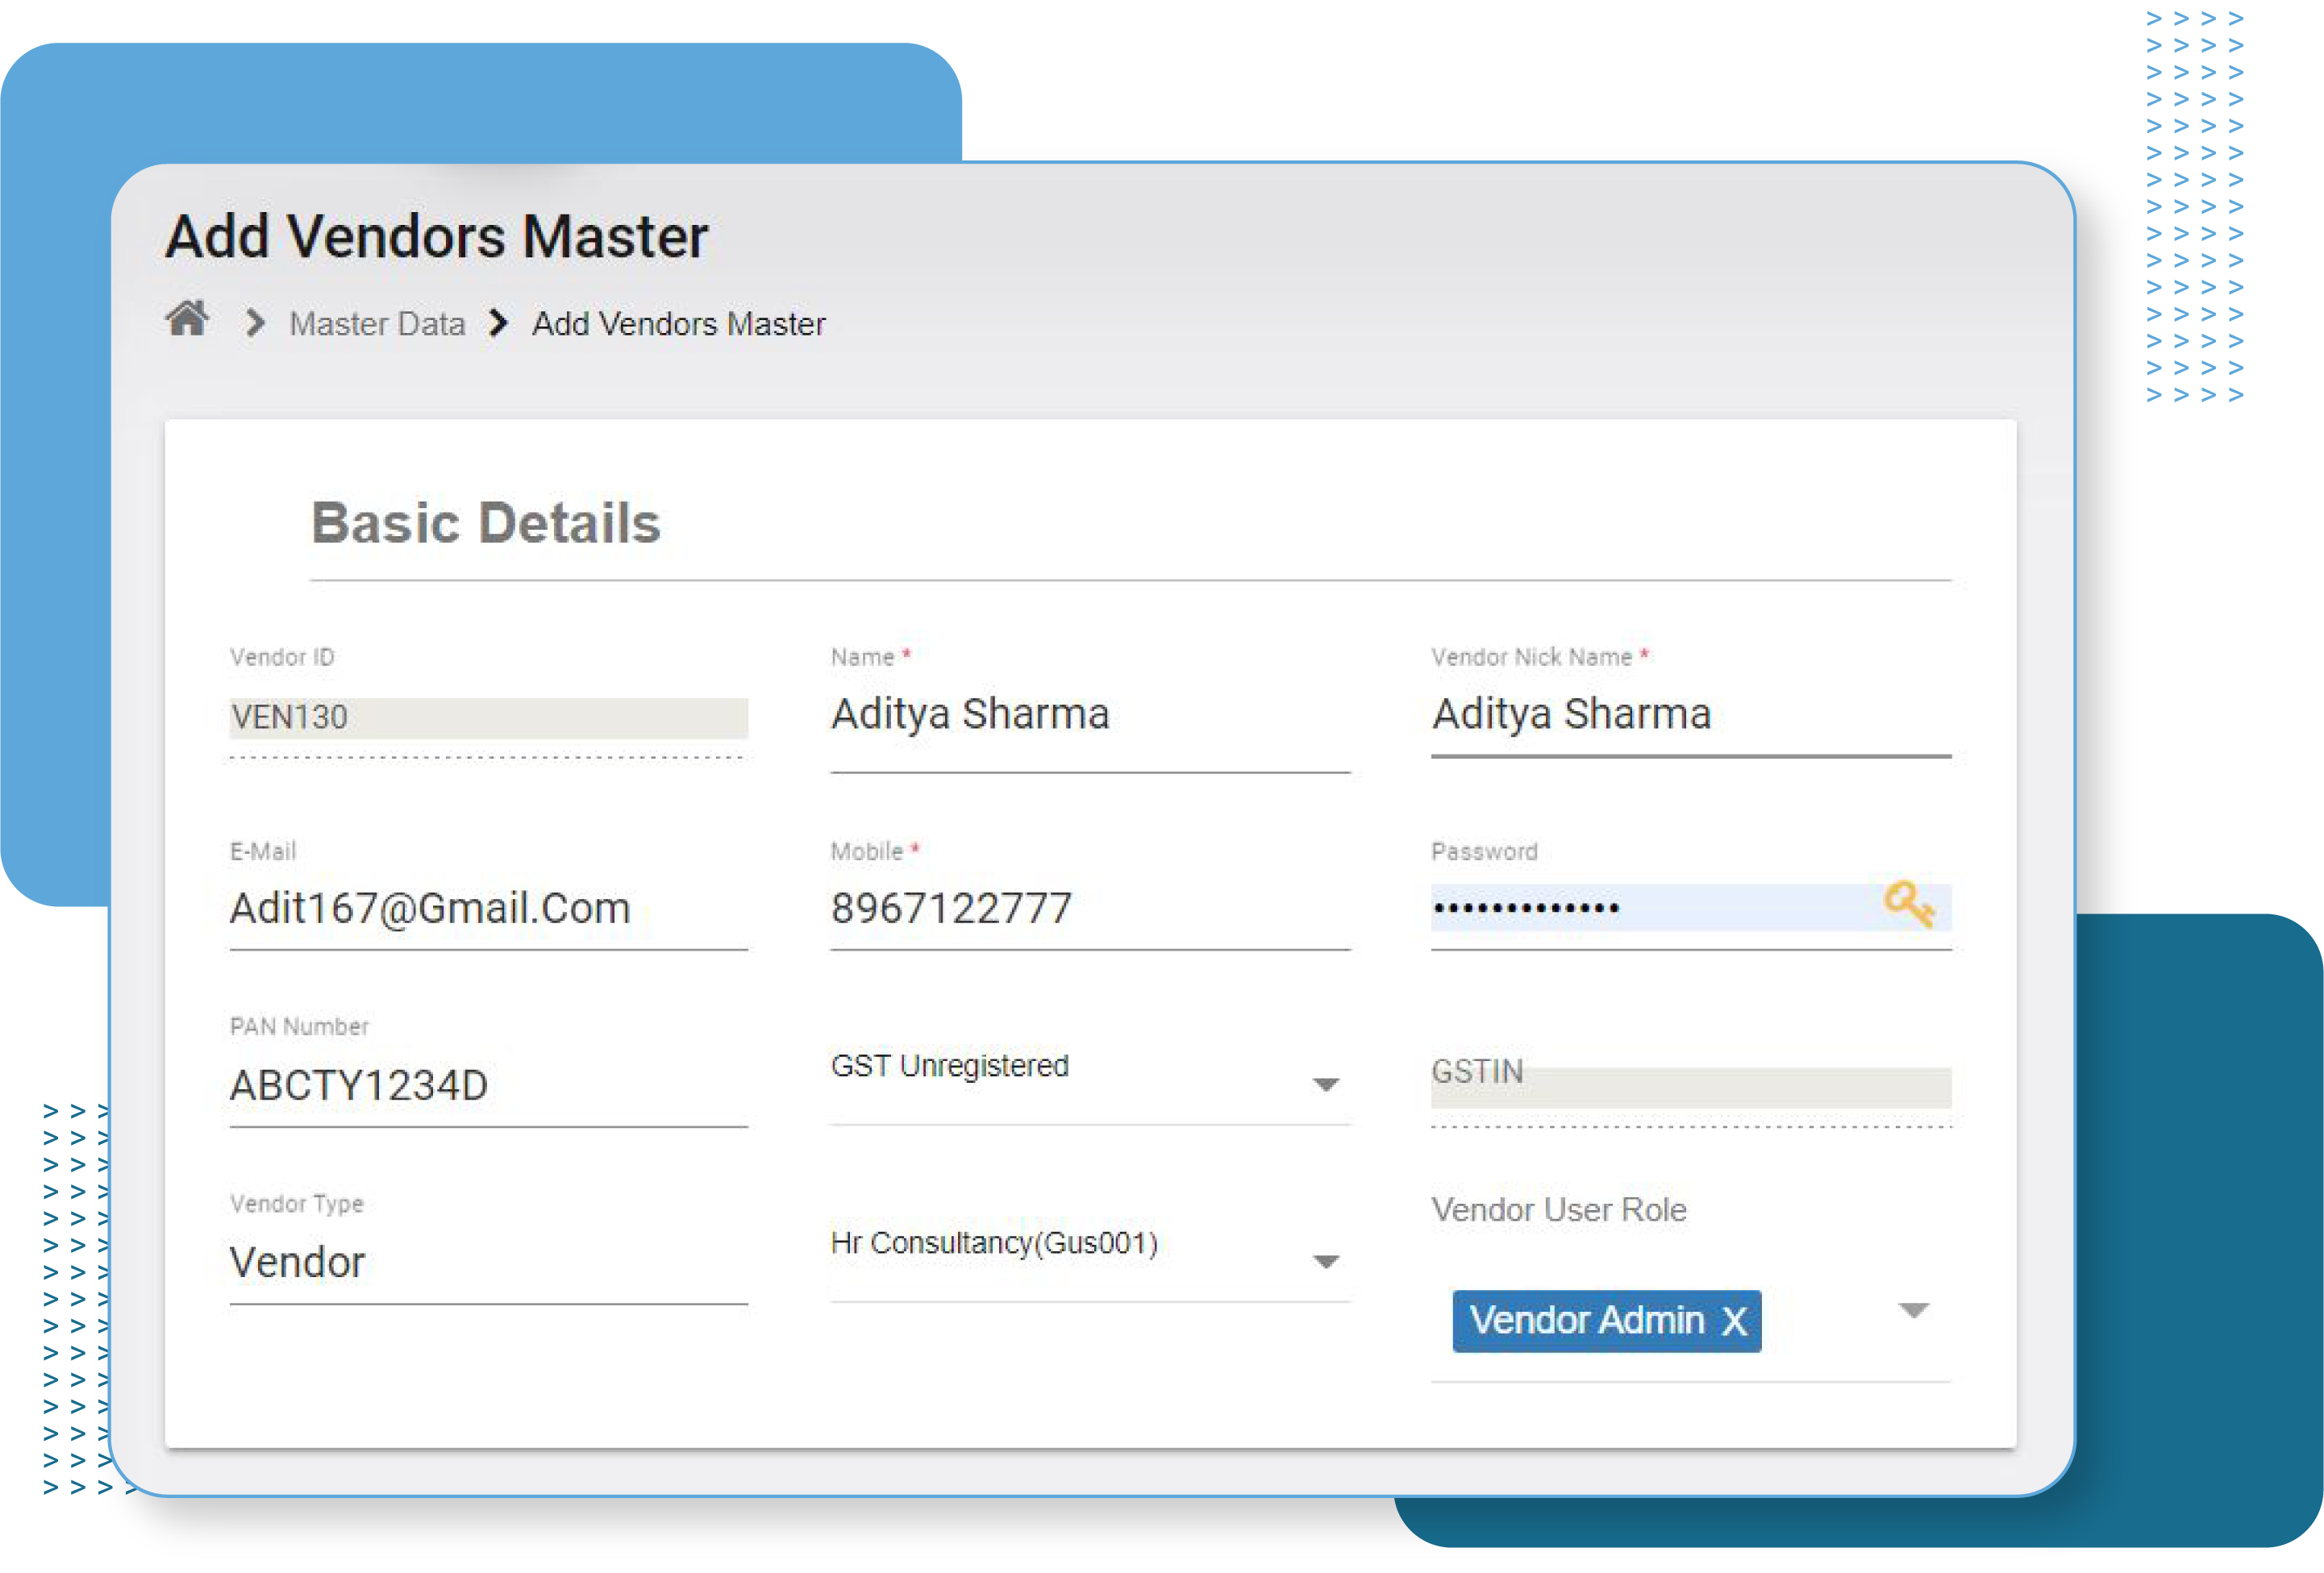Click Add Vendors Master in breadcrumb
The image size is (2324, 1573).
coord(678,322)
